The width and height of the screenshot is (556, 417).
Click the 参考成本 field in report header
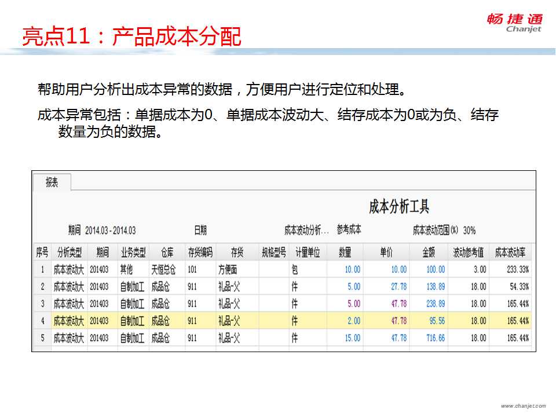349,230
